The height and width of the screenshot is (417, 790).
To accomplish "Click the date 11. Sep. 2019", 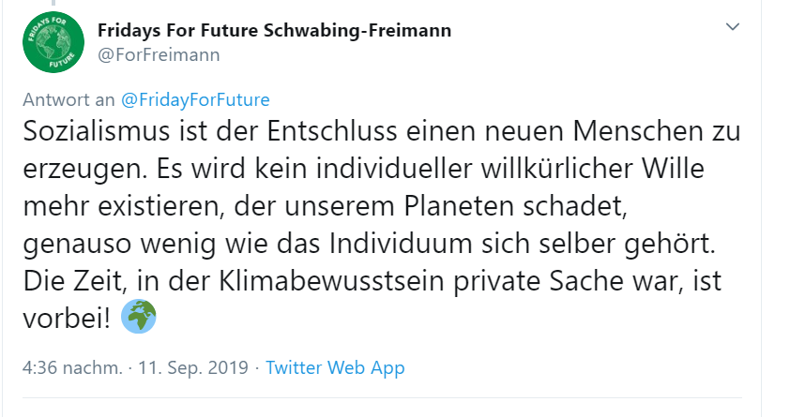I will [193, 367].
